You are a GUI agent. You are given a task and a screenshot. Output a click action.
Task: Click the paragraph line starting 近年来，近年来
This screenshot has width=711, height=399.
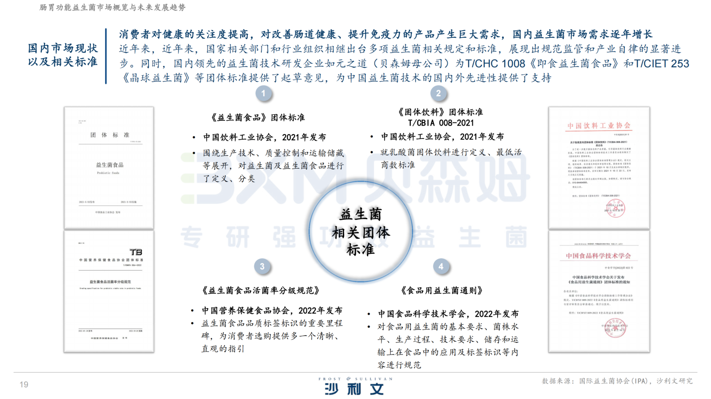pyautogui.click(x=400, y=49)
